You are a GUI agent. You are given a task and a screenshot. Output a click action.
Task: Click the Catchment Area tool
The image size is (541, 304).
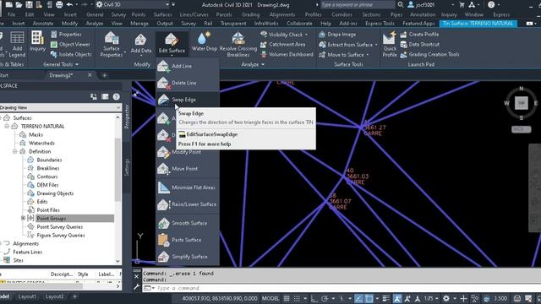(283, 45)
